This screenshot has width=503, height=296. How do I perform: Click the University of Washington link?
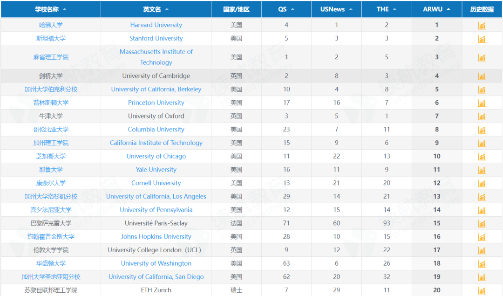click(156, 263)
